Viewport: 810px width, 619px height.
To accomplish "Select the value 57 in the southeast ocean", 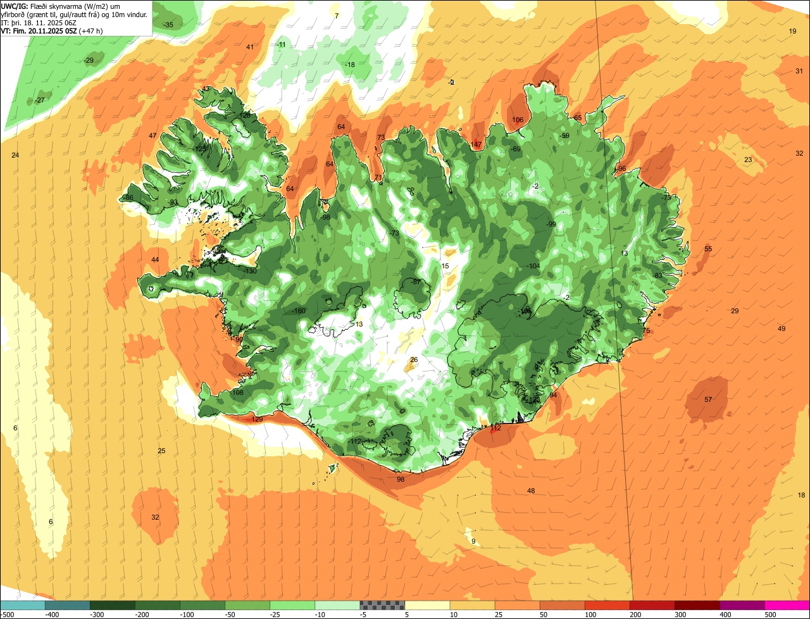I will pyautogui.click(x=708, y=400).
